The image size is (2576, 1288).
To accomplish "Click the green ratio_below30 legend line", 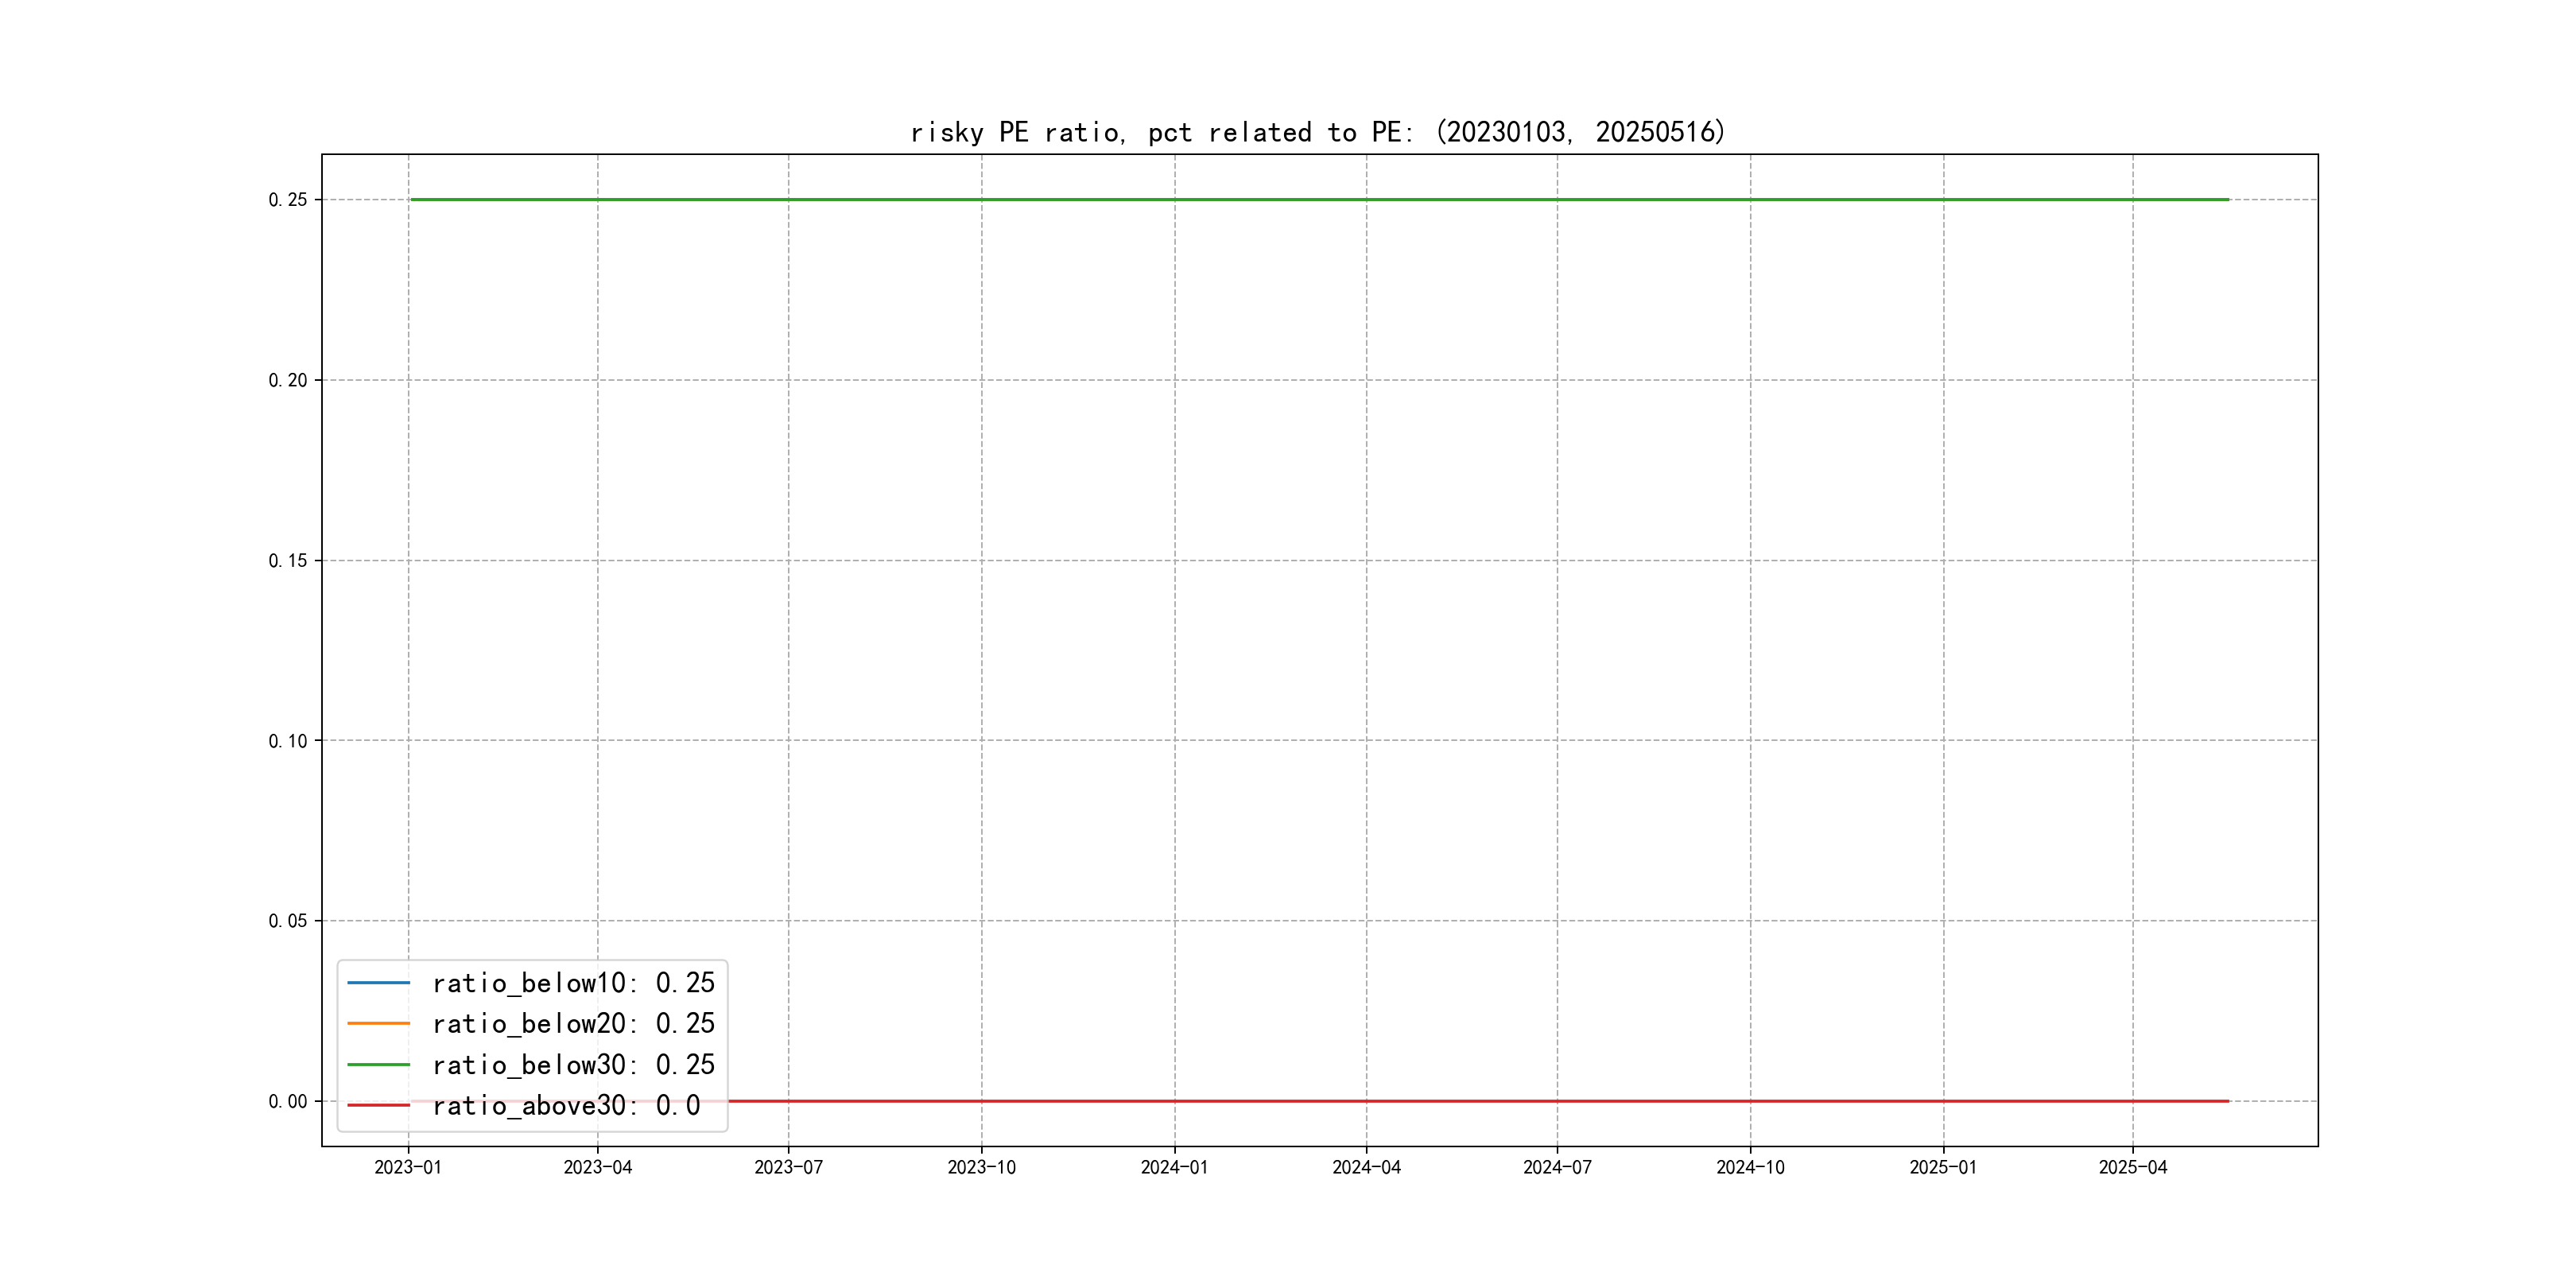I will [x=378, y=1064].
